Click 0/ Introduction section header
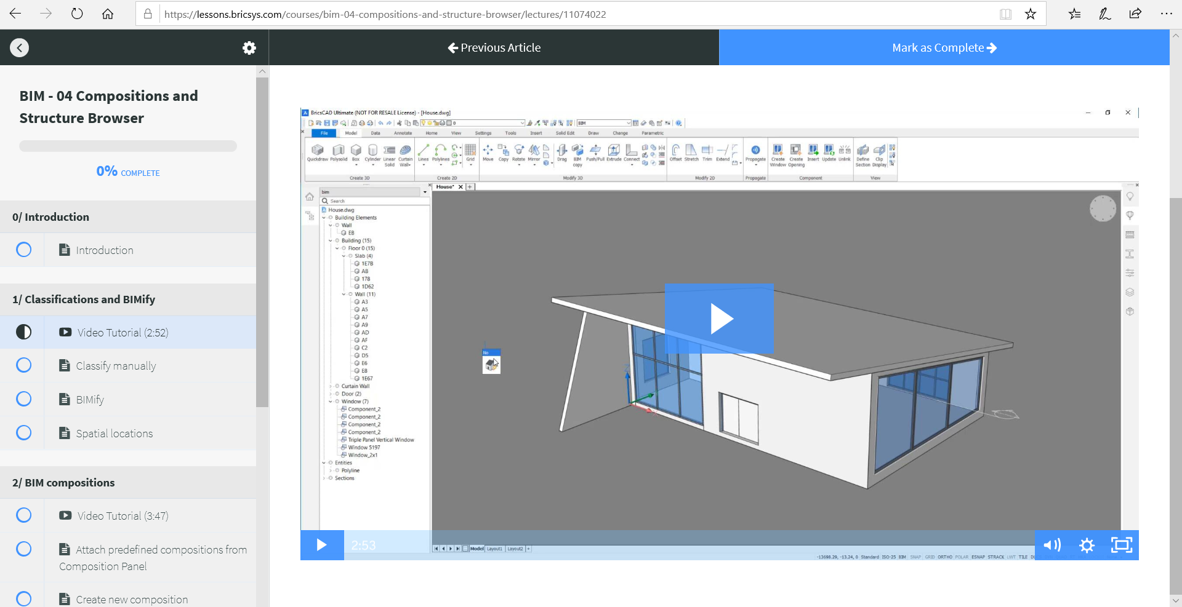Screen dimensions: 1182x607 128,216
